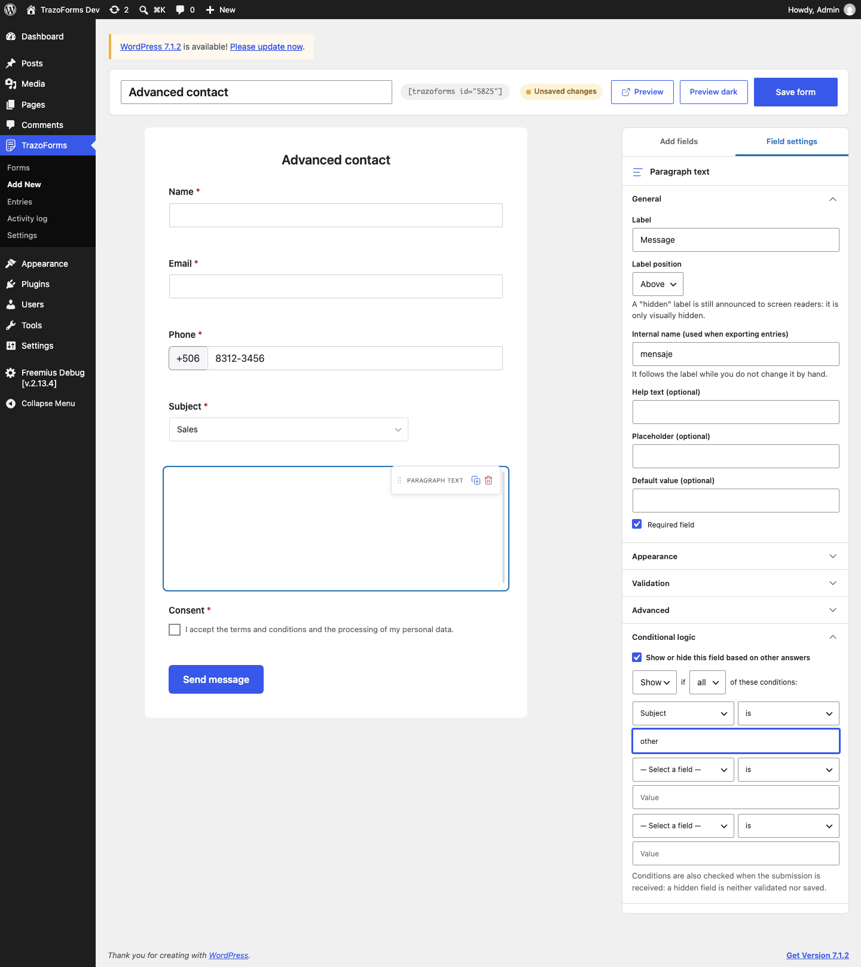
Task: Expand the Validation settings section
Action: 735,583
